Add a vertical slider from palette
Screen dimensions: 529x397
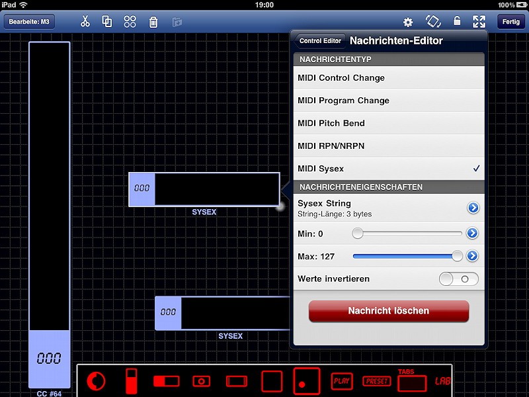[131, 382]
